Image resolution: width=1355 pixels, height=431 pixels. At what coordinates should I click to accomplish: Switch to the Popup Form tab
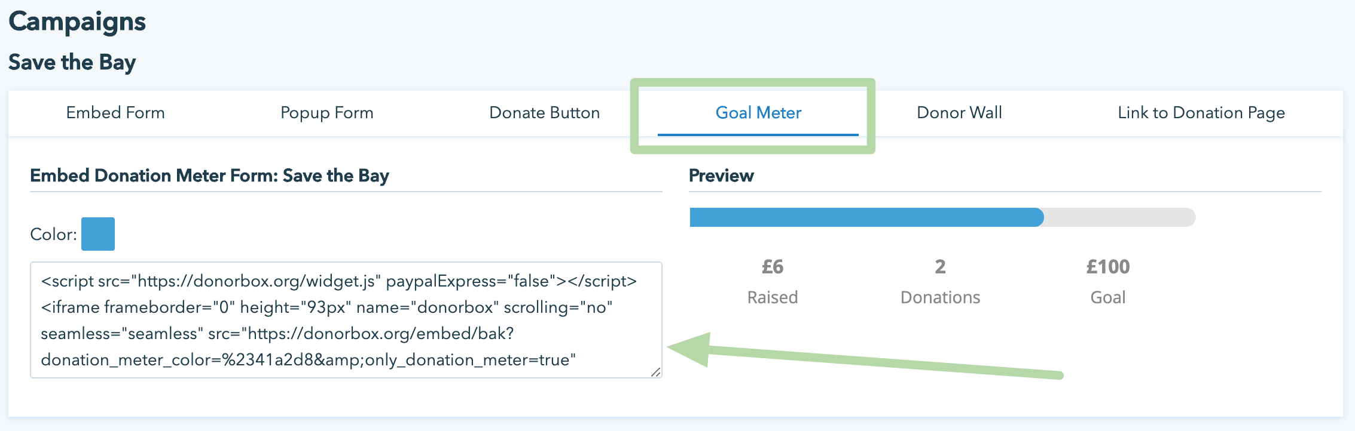(326, 113)
